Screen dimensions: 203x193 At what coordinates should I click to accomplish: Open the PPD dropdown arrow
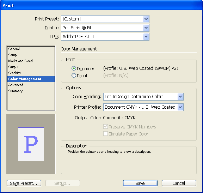(x=146, y=37)
